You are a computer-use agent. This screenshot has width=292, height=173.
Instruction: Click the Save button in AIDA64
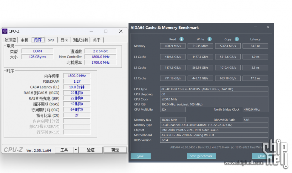click(140, 156)
